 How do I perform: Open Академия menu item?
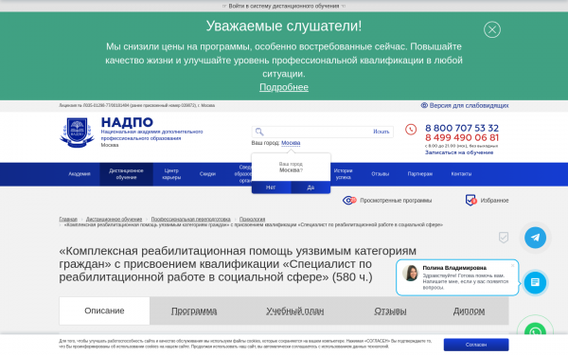(x=80, y=174)
